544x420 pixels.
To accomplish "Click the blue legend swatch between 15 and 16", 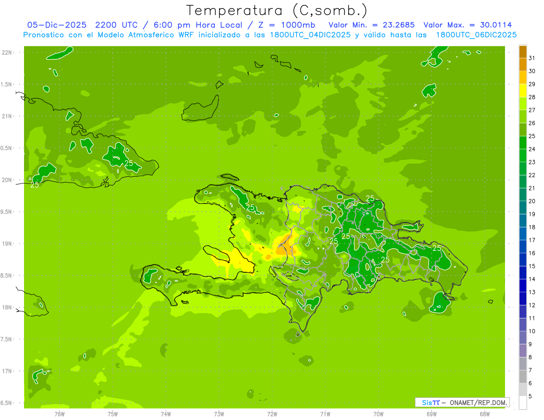I will coord(523,260).
